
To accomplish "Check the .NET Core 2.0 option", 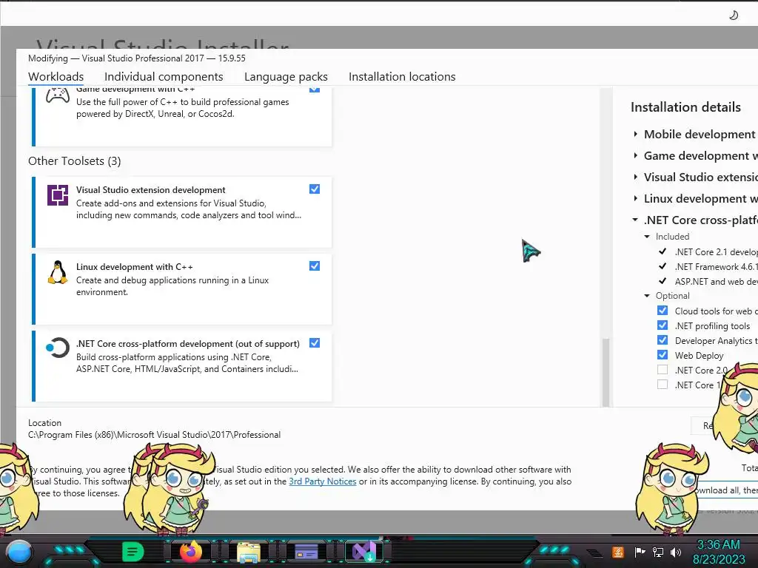I will 663,370.
